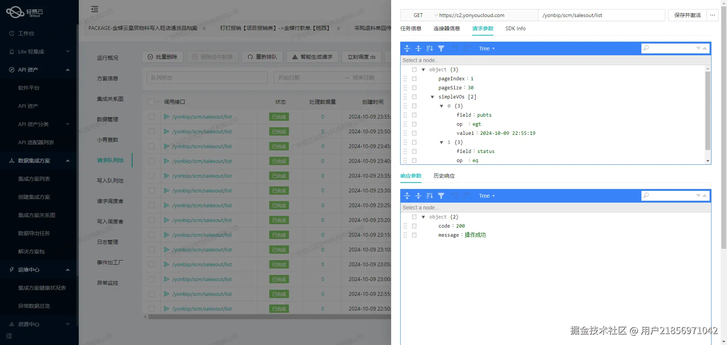Viewport: 727px width, 345px height.
Task: Click the 重新排队 button
Action: (x=262, y=57)
